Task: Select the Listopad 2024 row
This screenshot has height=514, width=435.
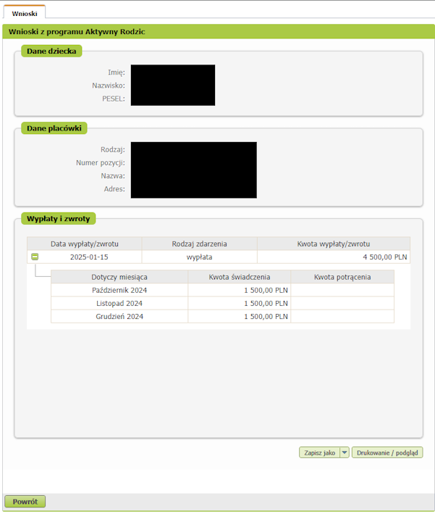Action: [223, 303]
